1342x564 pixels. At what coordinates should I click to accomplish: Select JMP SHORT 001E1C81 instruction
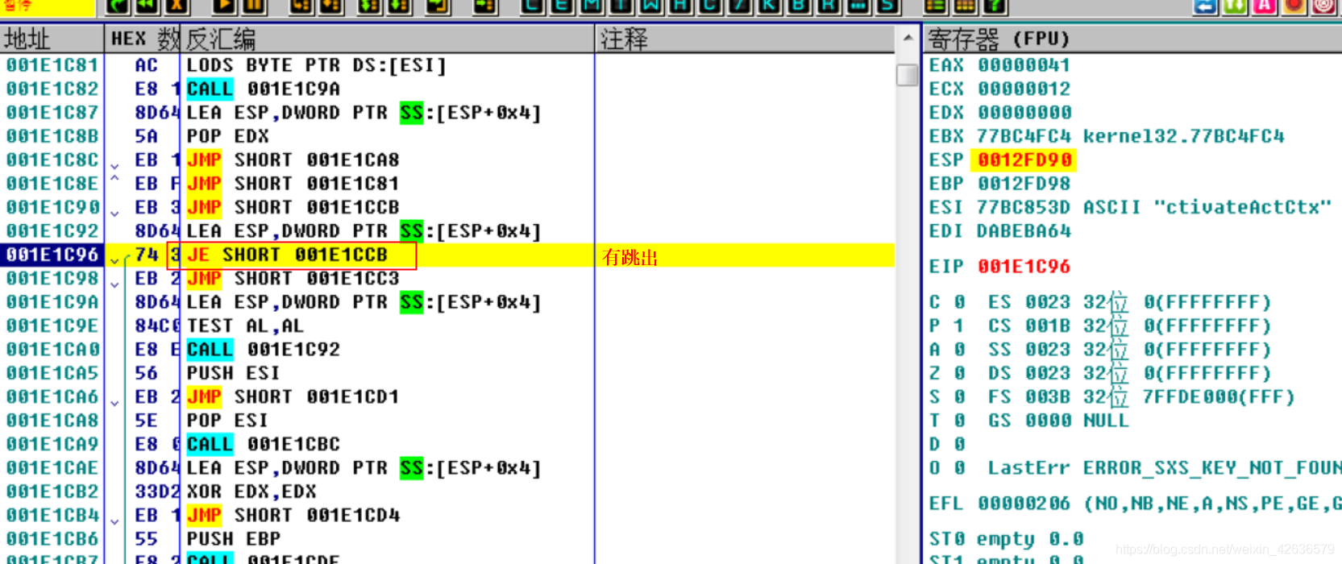tap(293, 184)
